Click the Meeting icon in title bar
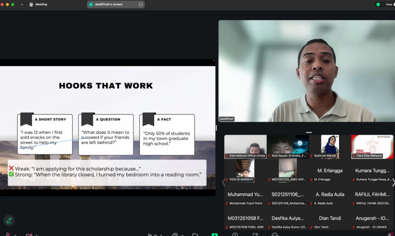 (31, 4)
